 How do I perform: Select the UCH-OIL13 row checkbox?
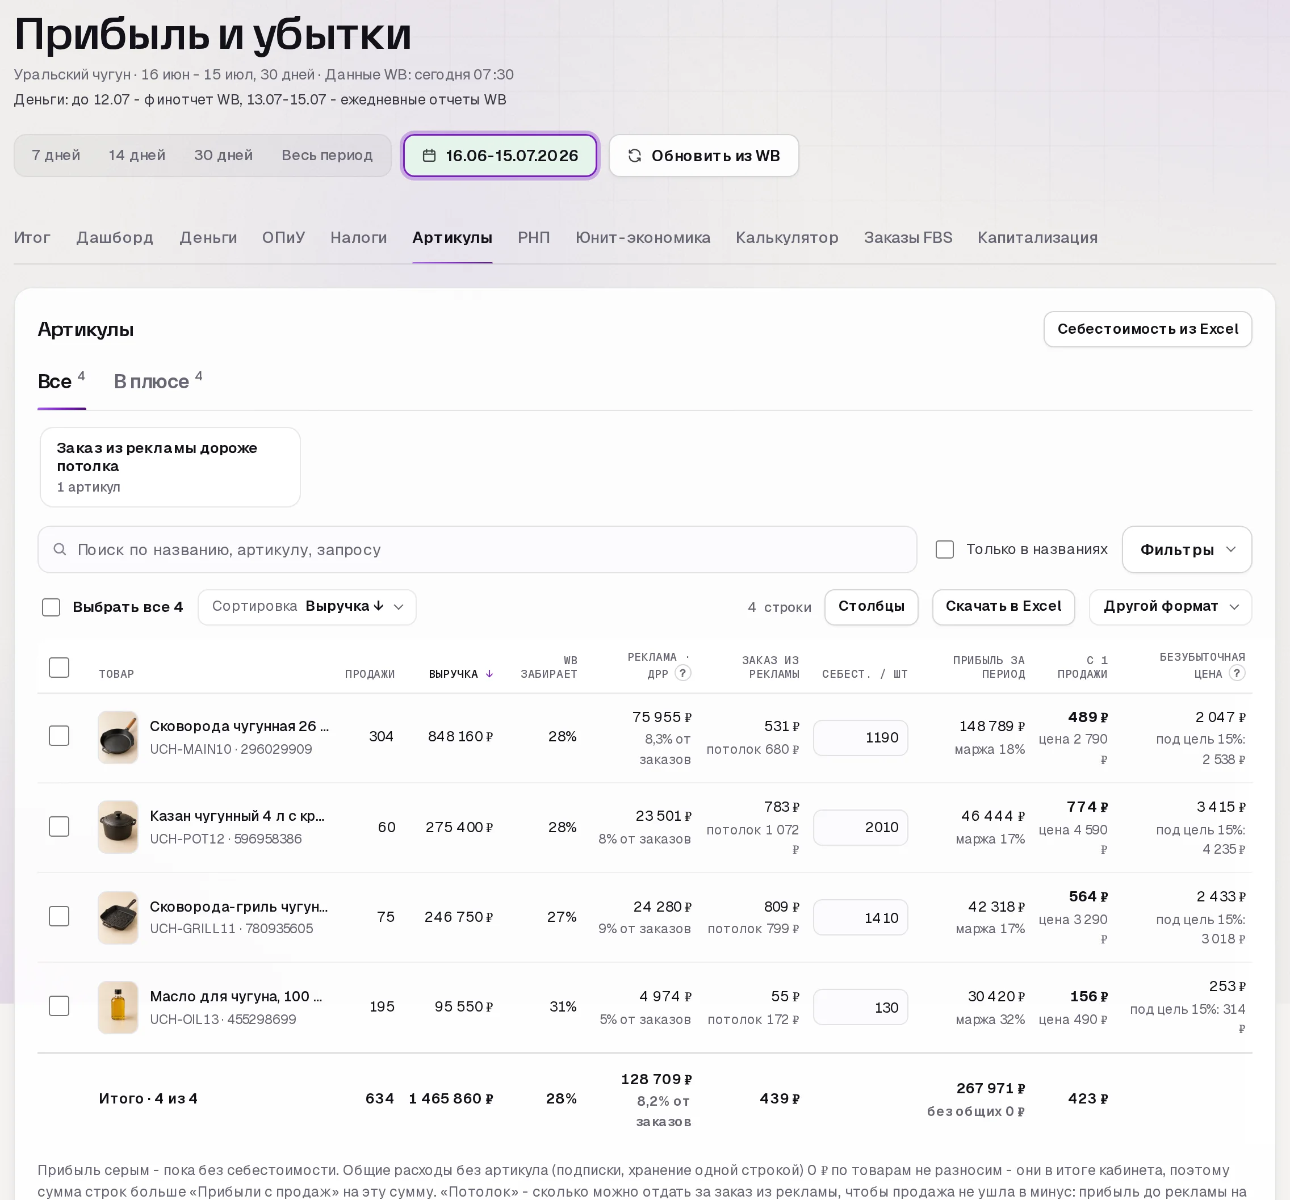pos(59,1006)
